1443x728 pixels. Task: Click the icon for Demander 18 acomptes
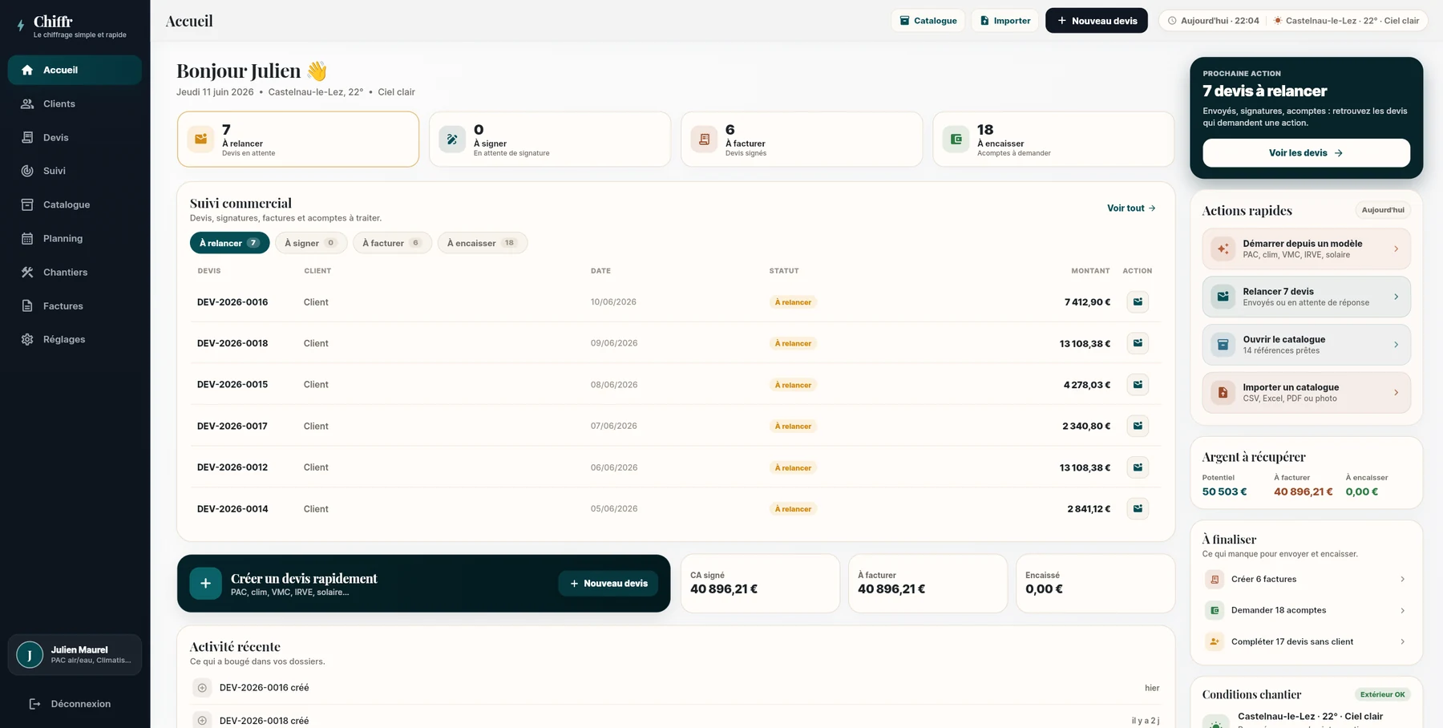click(x=1215, y=611)
